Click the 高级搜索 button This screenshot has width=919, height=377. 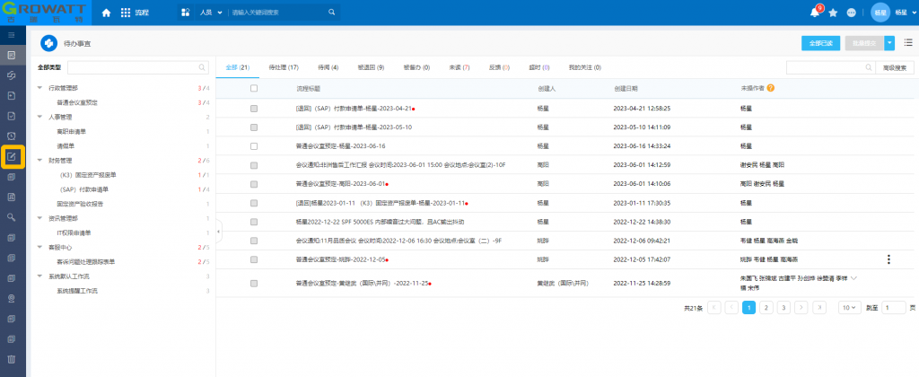point(895,67)
